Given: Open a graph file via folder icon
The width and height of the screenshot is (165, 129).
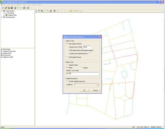Looking at the screenshot, I should [6, 8].
